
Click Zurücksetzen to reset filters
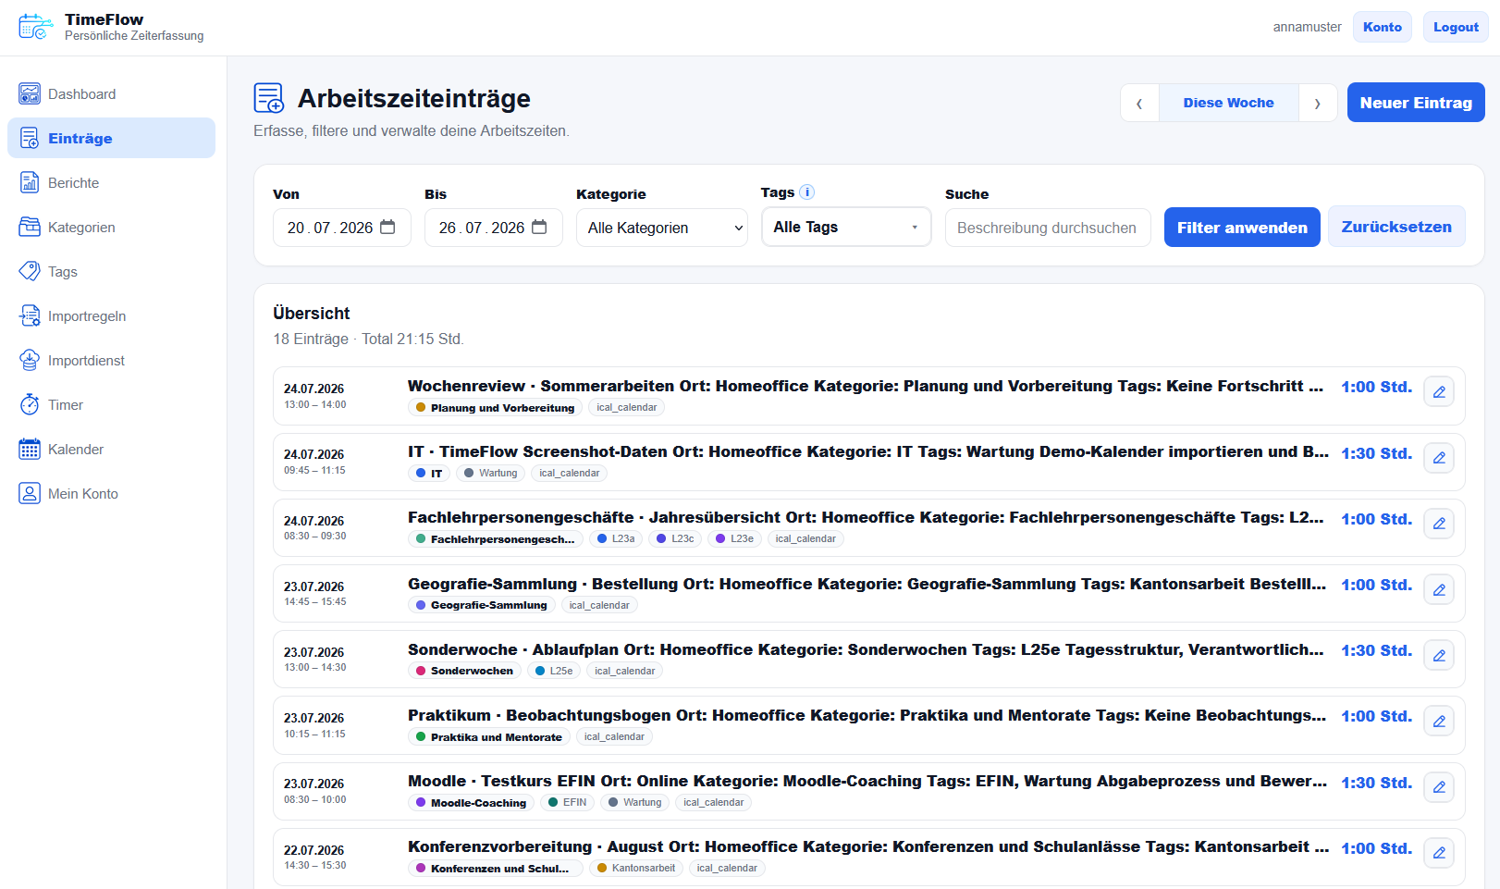point(1396,227)
